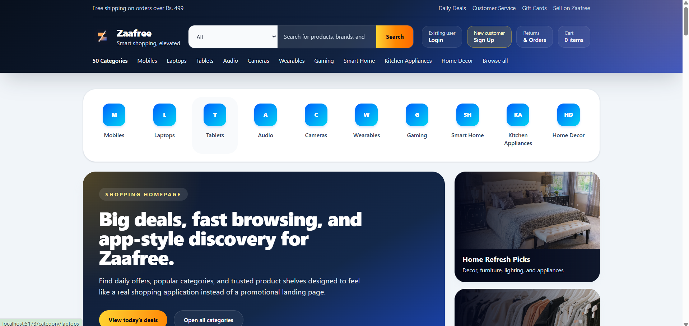Open the Customer Service link
Image resolution: width=689 pixels, height=326 pixels.
(494, 8)
